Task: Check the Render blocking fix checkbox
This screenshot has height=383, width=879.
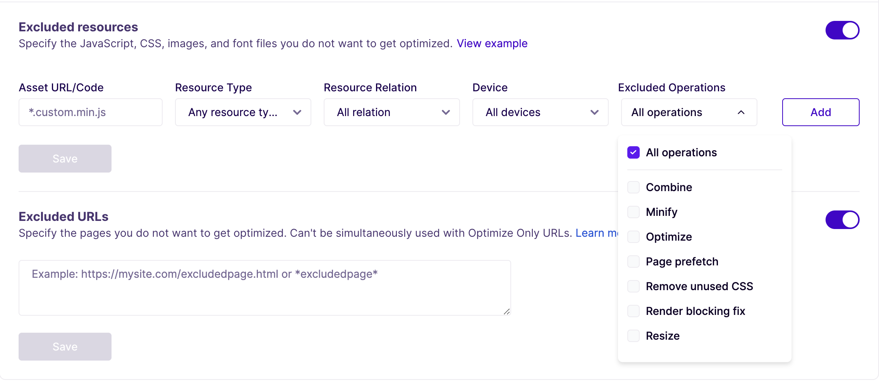Action: pyautogui.click(x=633, y=311)
